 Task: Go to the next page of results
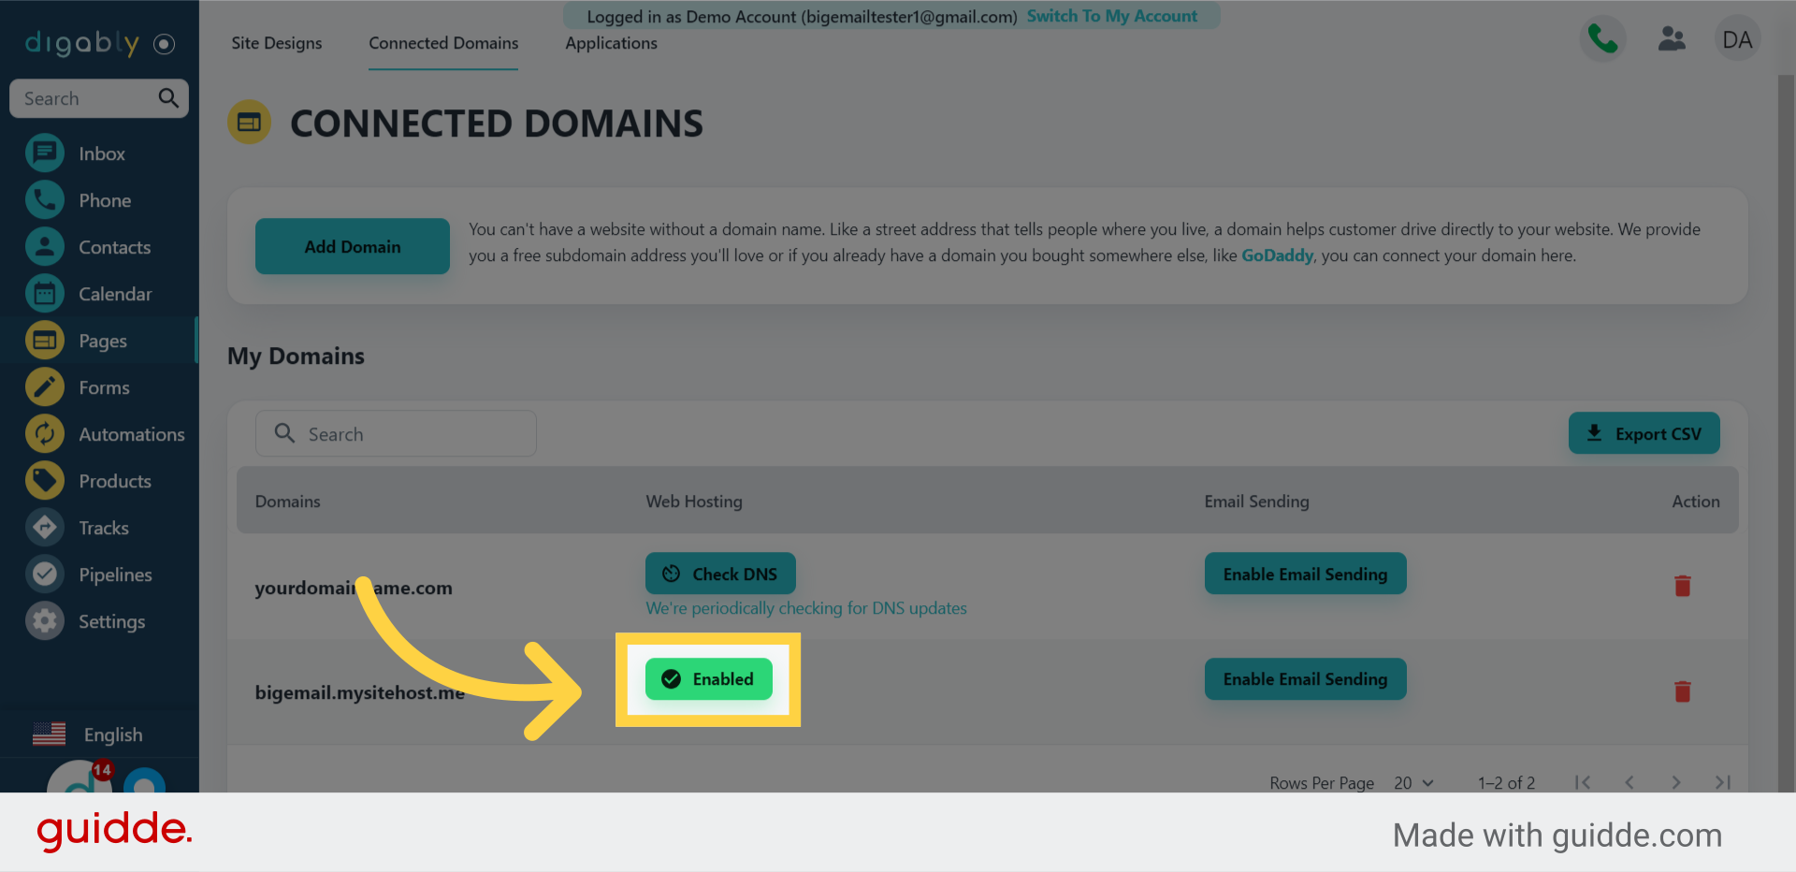1676,782
